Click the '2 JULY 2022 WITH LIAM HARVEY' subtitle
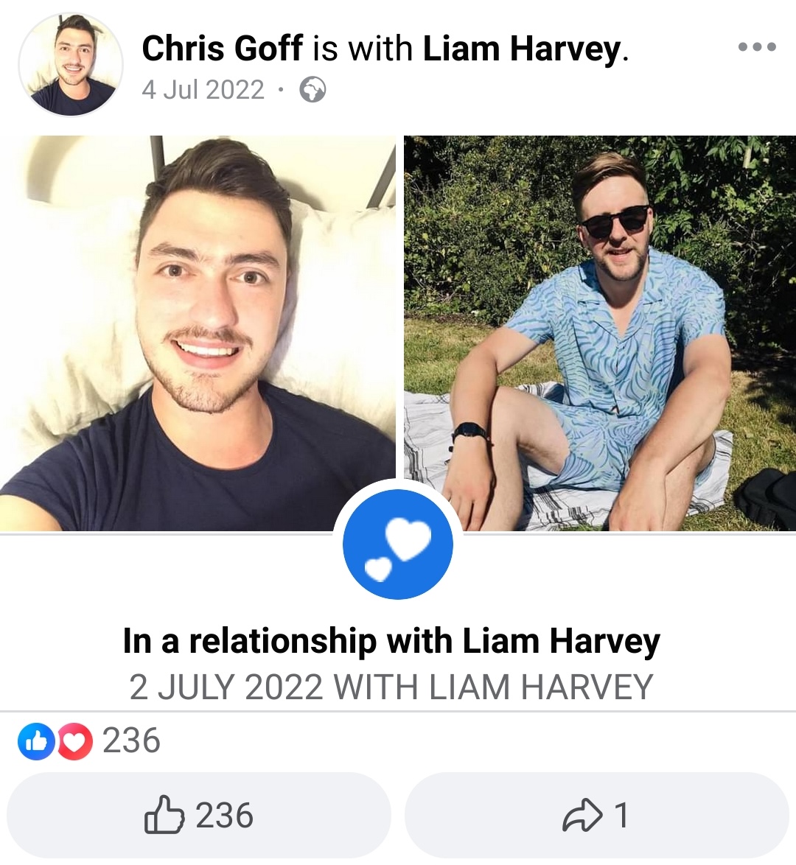This screenshot has height=865, width=796. 391,687
